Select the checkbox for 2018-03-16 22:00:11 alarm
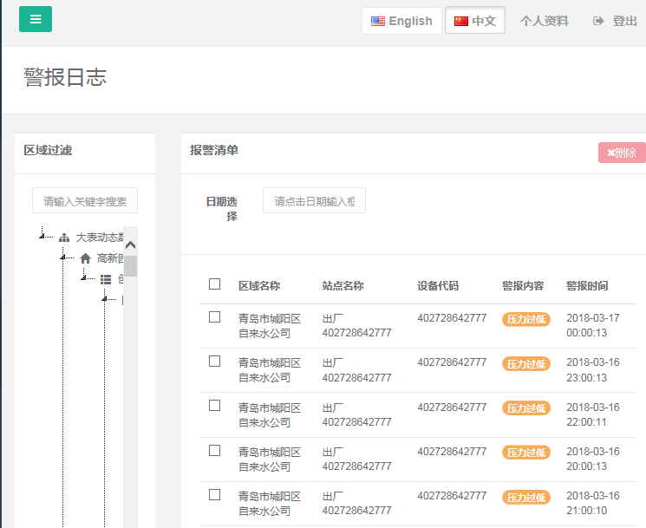 (215, 406)
